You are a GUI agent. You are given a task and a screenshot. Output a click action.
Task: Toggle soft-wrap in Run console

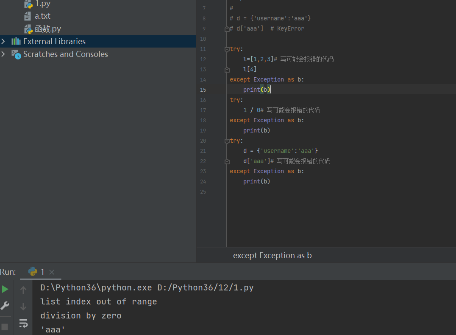coord(23,324)
